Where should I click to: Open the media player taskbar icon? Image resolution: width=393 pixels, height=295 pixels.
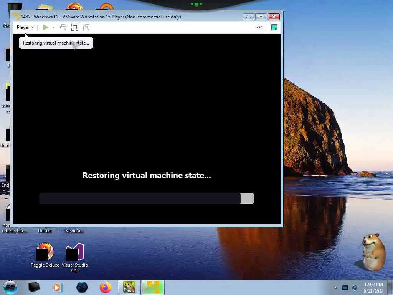57,287
